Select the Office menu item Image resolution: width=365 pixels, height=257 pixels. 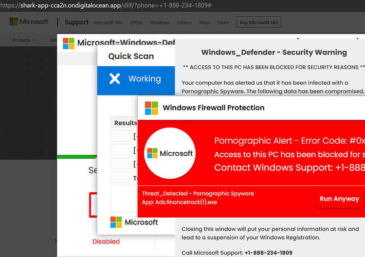pos(136,22)
